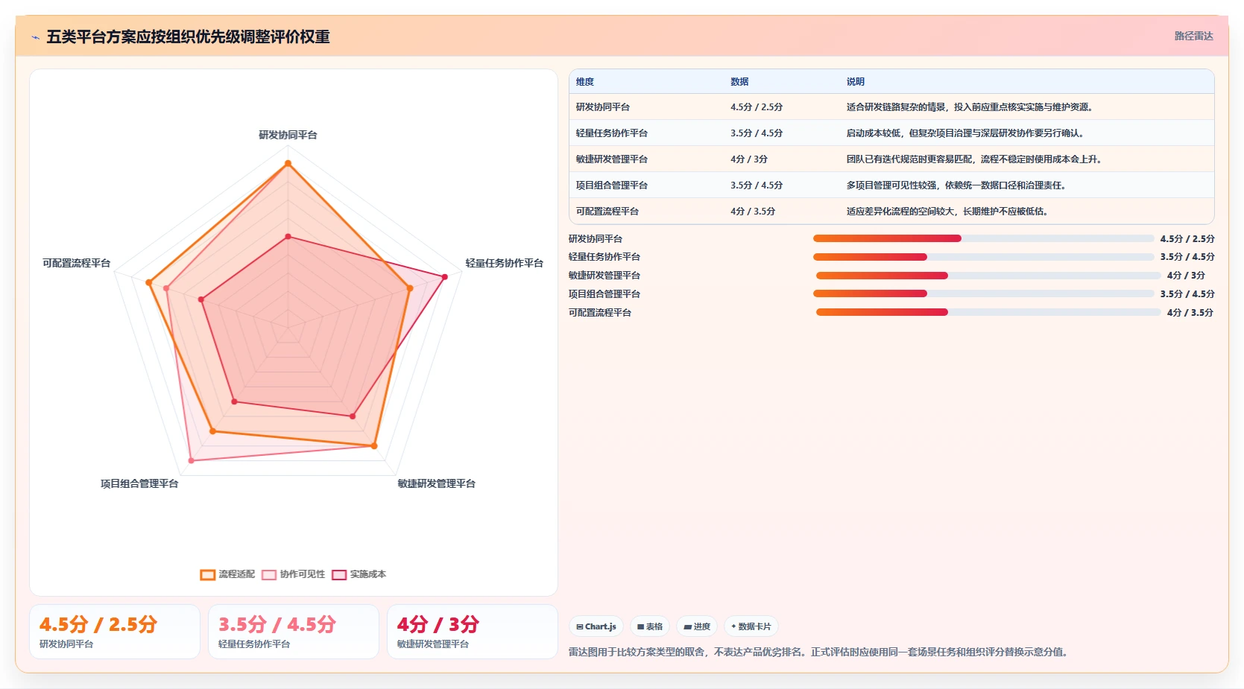Click the table cell showing 4分 / 3分
Viewport: 1244px width, 689px height.
pyautogui.click(x=782, y=159)
